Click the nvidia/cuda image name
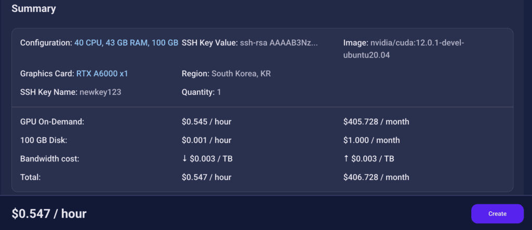Screen dimensions: 532x230 click(416, 43)
